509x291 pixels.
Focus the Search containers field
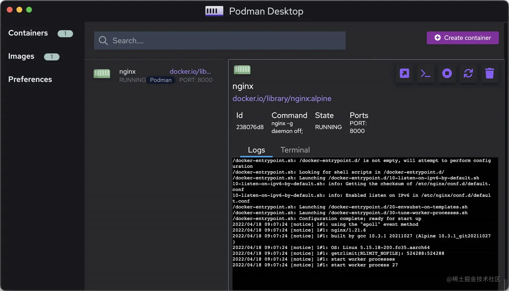point(220,41)
